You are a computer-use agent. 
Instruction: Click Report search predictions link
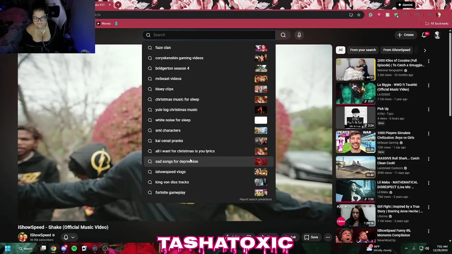point(256,199)
